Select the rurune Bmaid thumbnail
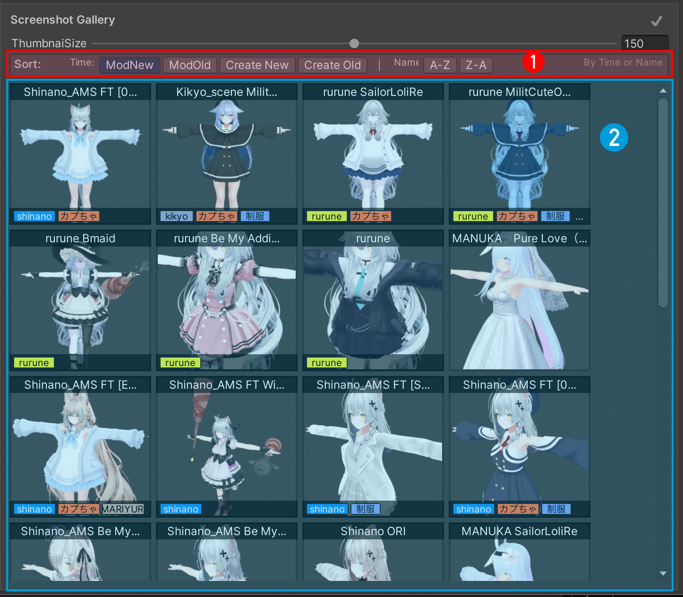The width and height of the screenshot is (683, 597). pos(80,300)
